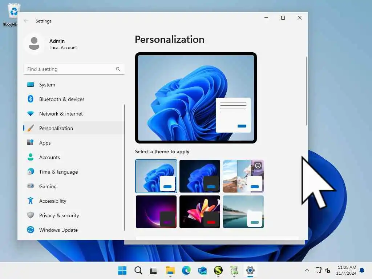This screenshot has height=279, width=372.
Task: Click the Settings gear in taskbar
Action: (x=250, y=270)
